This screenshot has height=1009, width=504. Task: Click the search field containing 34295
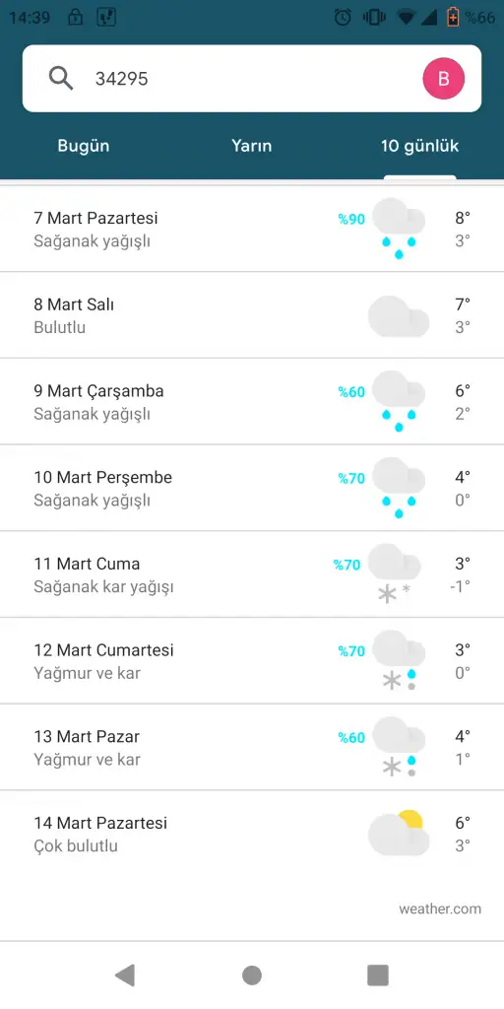pos(252,79)
